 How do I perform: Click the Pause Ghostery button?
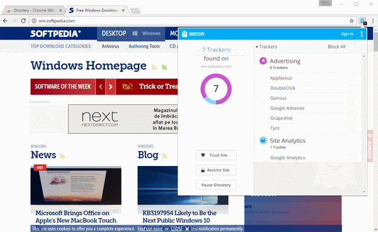(216, 185)
